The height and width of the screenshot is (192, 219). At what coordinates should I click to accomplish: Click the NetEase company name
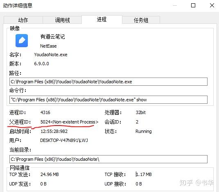[48, 46]
